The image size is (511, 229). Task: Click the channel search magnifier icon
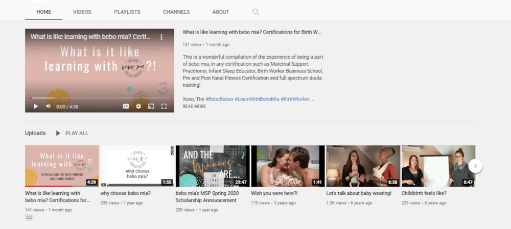[255, 12]
